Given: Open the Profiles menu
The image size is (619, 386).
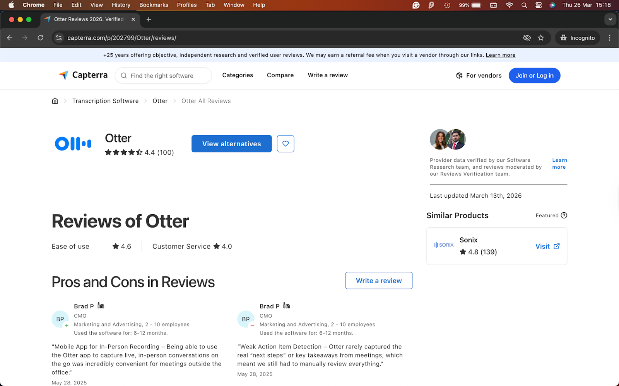Looking at the screenshot, I should tap(187, 5).
